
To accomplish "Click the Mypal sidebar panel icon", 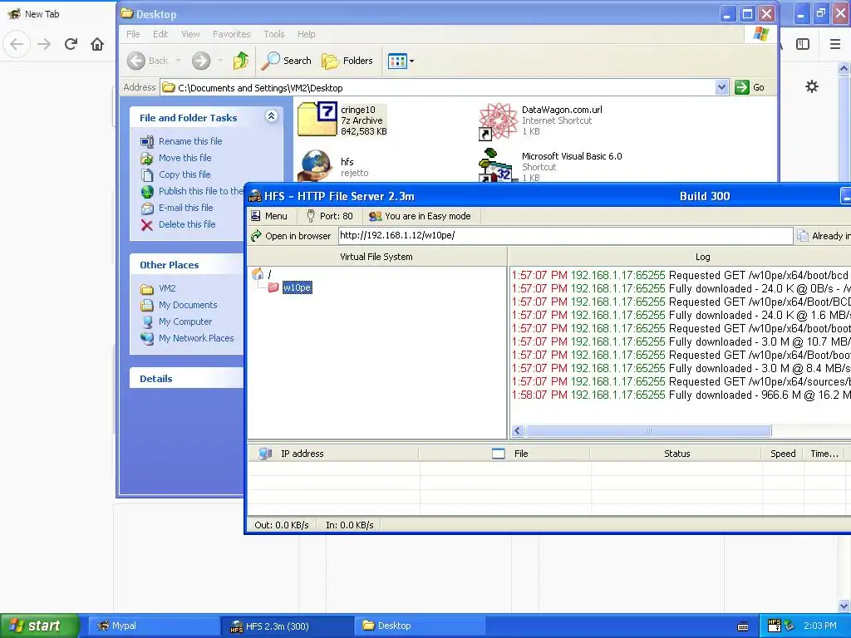I will (803, 44).
